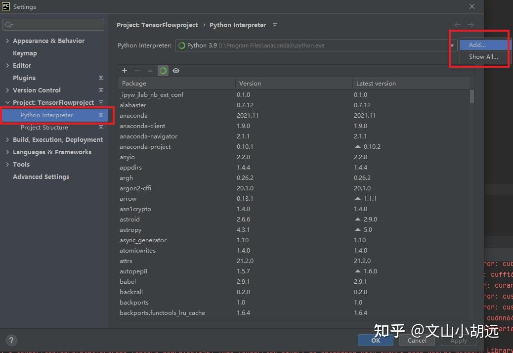Select the _ipyw_jlab_nb_ext_conf package row
Viewport: 513px width, 353px height.
click(294, 94)
